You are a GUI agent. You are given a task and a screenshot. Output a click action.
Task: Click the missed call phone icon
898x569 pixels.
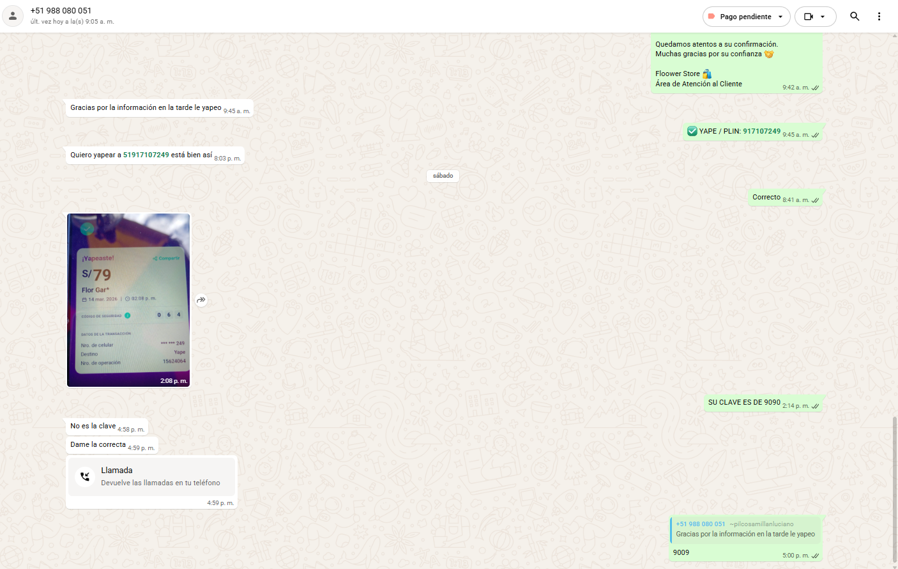point(85,476)
